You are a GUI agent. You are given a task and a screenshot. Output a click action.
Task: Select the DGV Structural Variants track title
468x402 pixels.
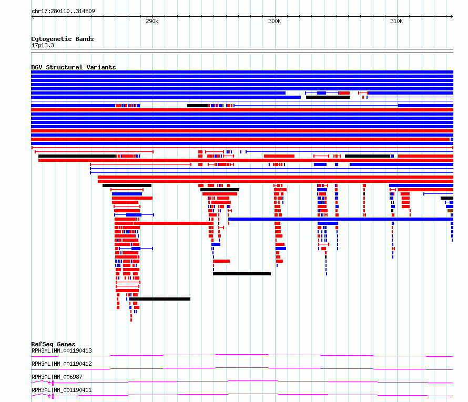(x=74, y=67)
